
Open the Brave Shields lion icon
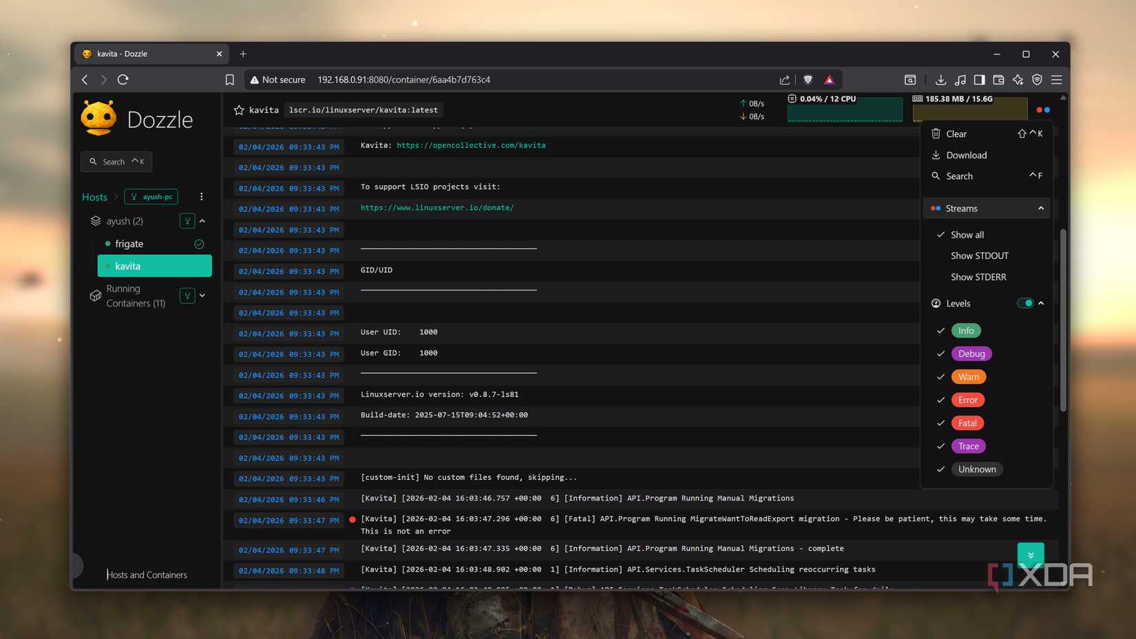pos(808,80)
